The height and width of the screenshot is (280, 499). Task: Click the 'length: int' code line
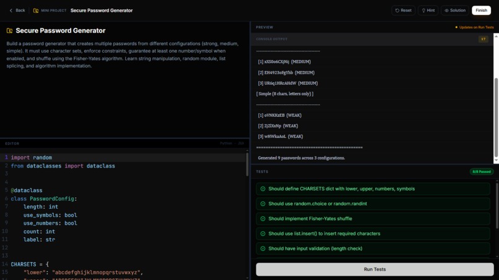(x=41, y=207)
